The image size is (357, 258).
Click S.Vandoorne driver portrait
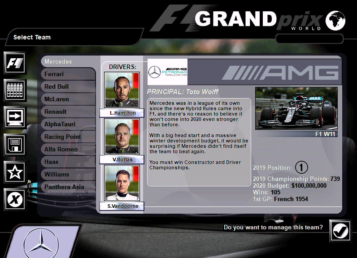pyautogui.click(x=122, y=183)
